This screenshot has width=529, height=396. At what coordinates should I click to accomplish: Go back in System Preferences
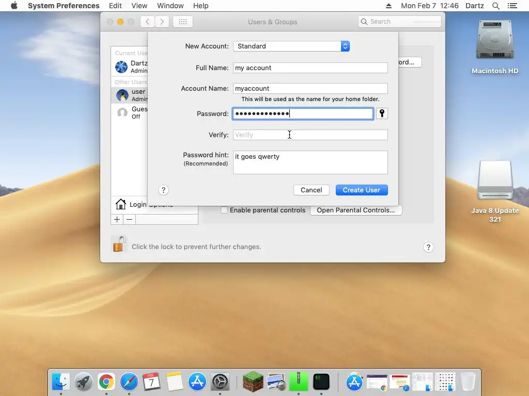pyautogui.click(x=147, y=22)
